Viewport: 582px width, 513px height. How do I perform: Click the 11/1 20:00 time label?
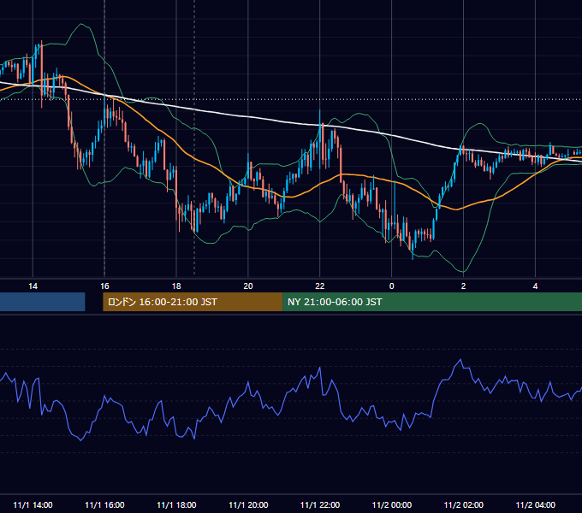click(x=248, y=504)
